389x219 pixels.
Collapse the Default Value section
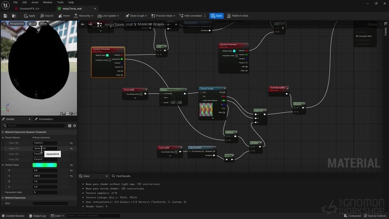click(x=3, y=165)
